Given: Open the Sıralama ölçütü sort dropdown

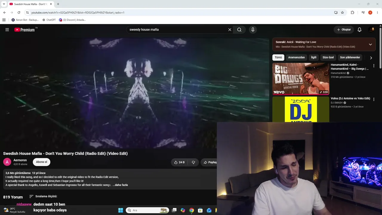Looking at the screenshot, I should 43,196.
